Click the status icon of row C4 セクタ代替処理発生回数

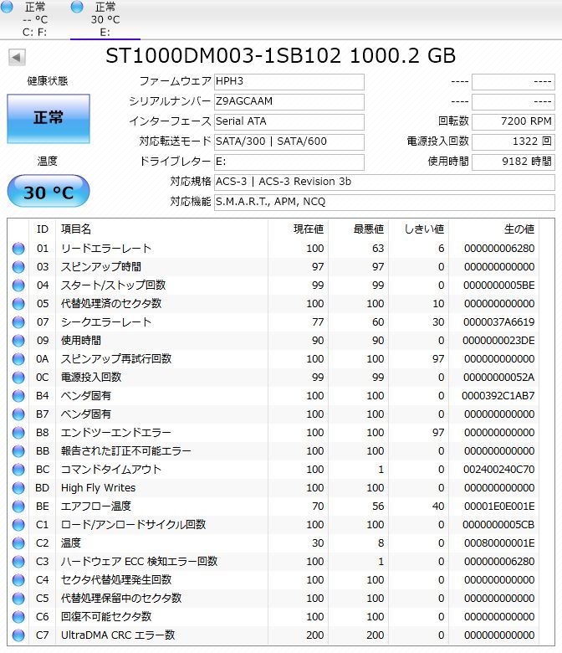[18, 579]
